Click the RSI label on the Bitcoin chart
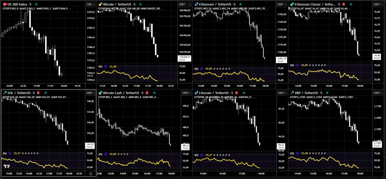 (100, 66)
